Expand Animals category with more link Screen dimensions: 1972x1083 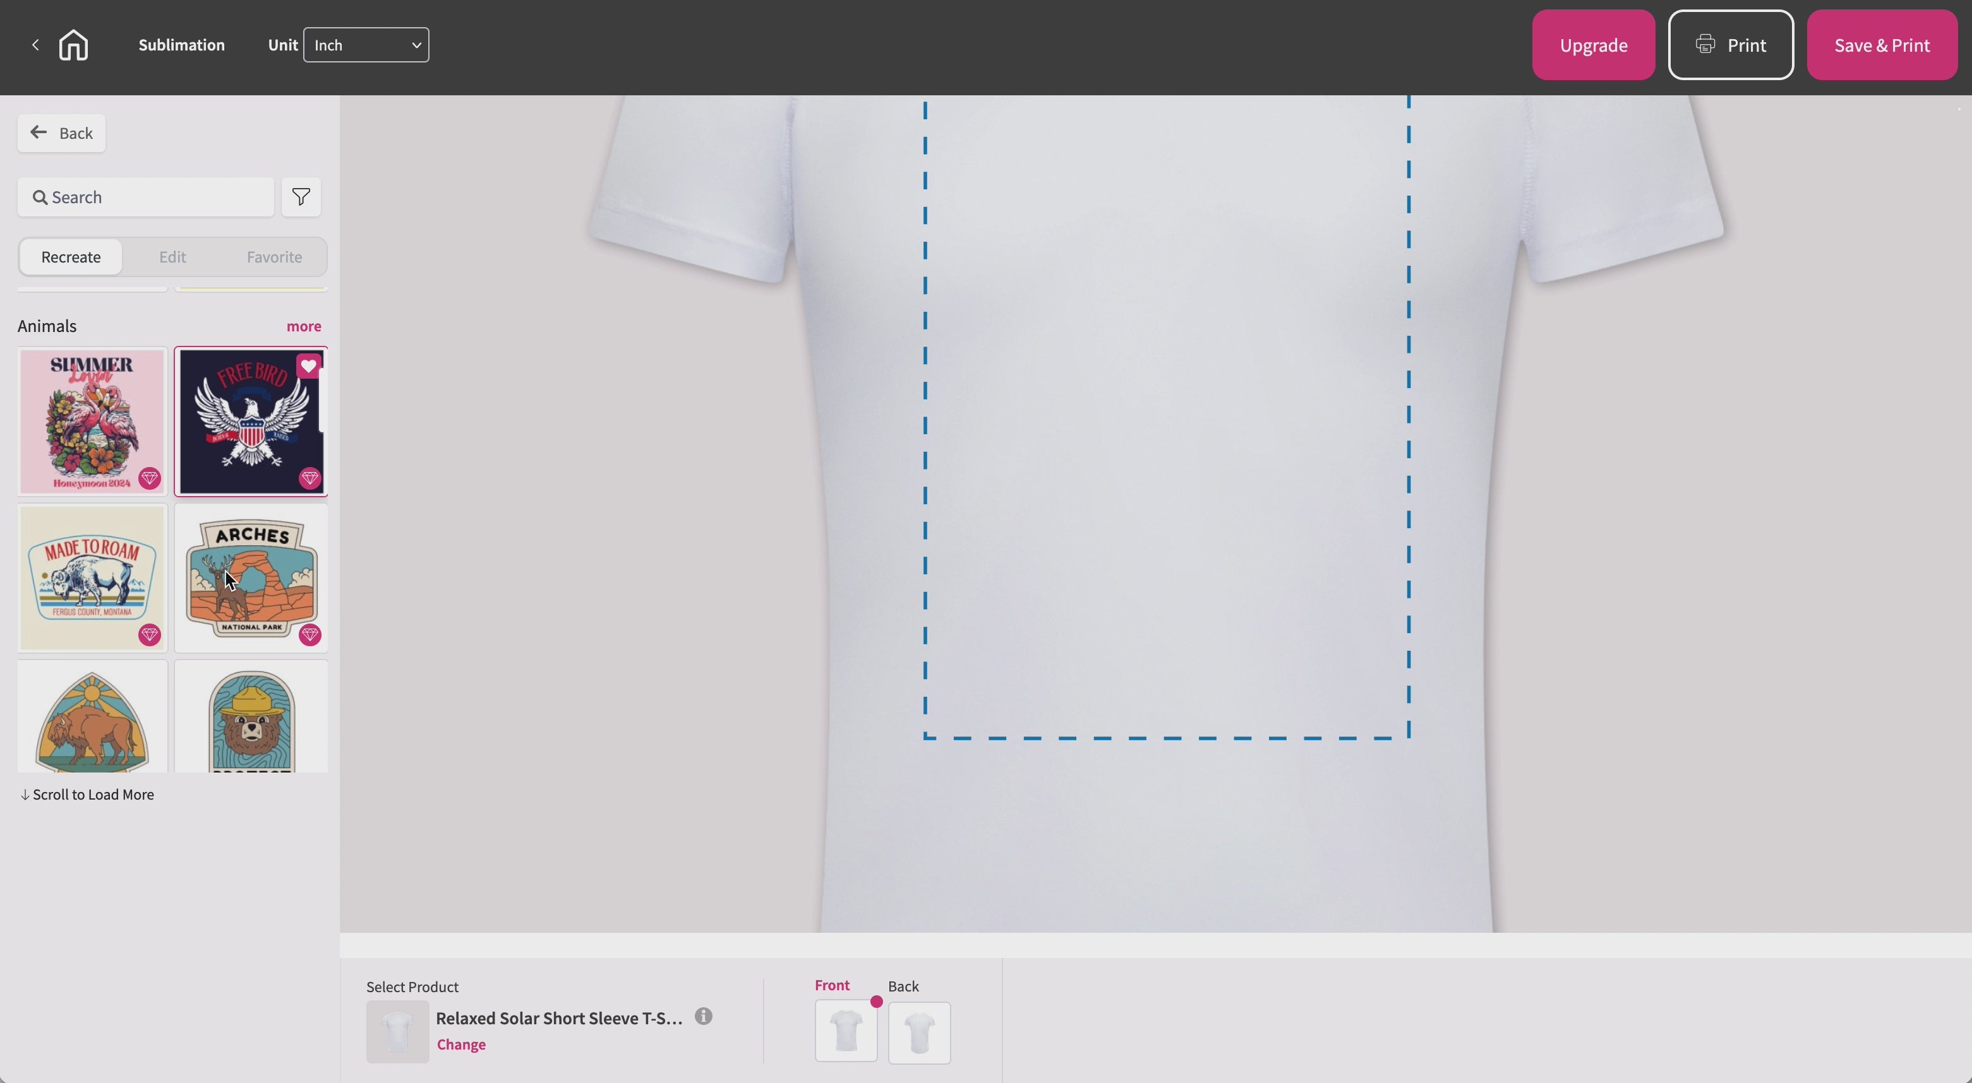coord(304,326)
